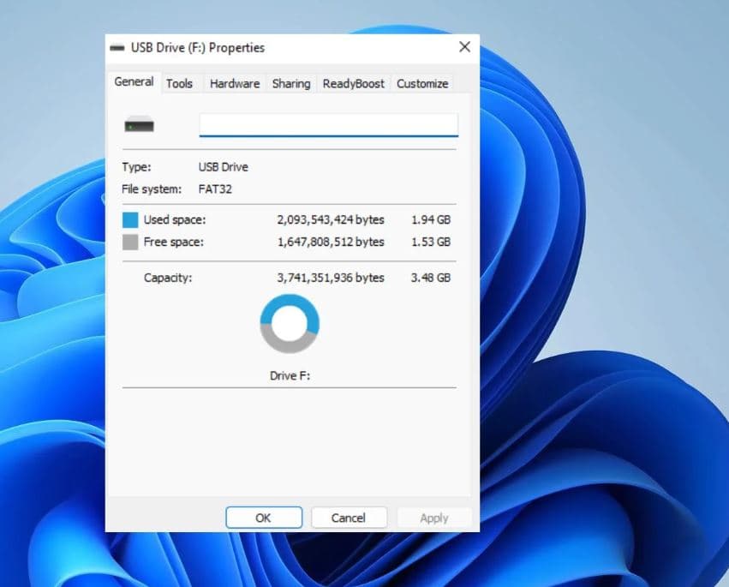The image size is (729, 587).
Task: Click the disk usage donut chart
Action: 290,324
